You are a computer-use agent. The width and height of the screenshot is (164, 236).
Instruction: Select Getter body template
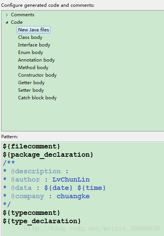pos(31,82)
